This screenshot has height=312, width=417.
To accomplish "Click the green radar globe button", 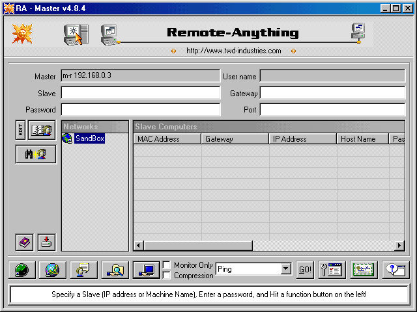I will coord(22,270).
